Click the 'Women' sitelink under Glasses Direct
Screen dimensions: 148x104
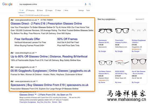pyautogui.click(x=55, y=102)
